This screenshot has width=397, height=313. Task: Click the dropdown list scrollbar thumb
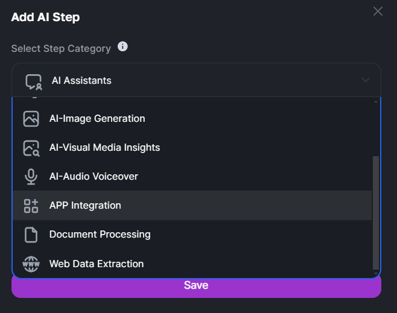(x=376, y=213)
